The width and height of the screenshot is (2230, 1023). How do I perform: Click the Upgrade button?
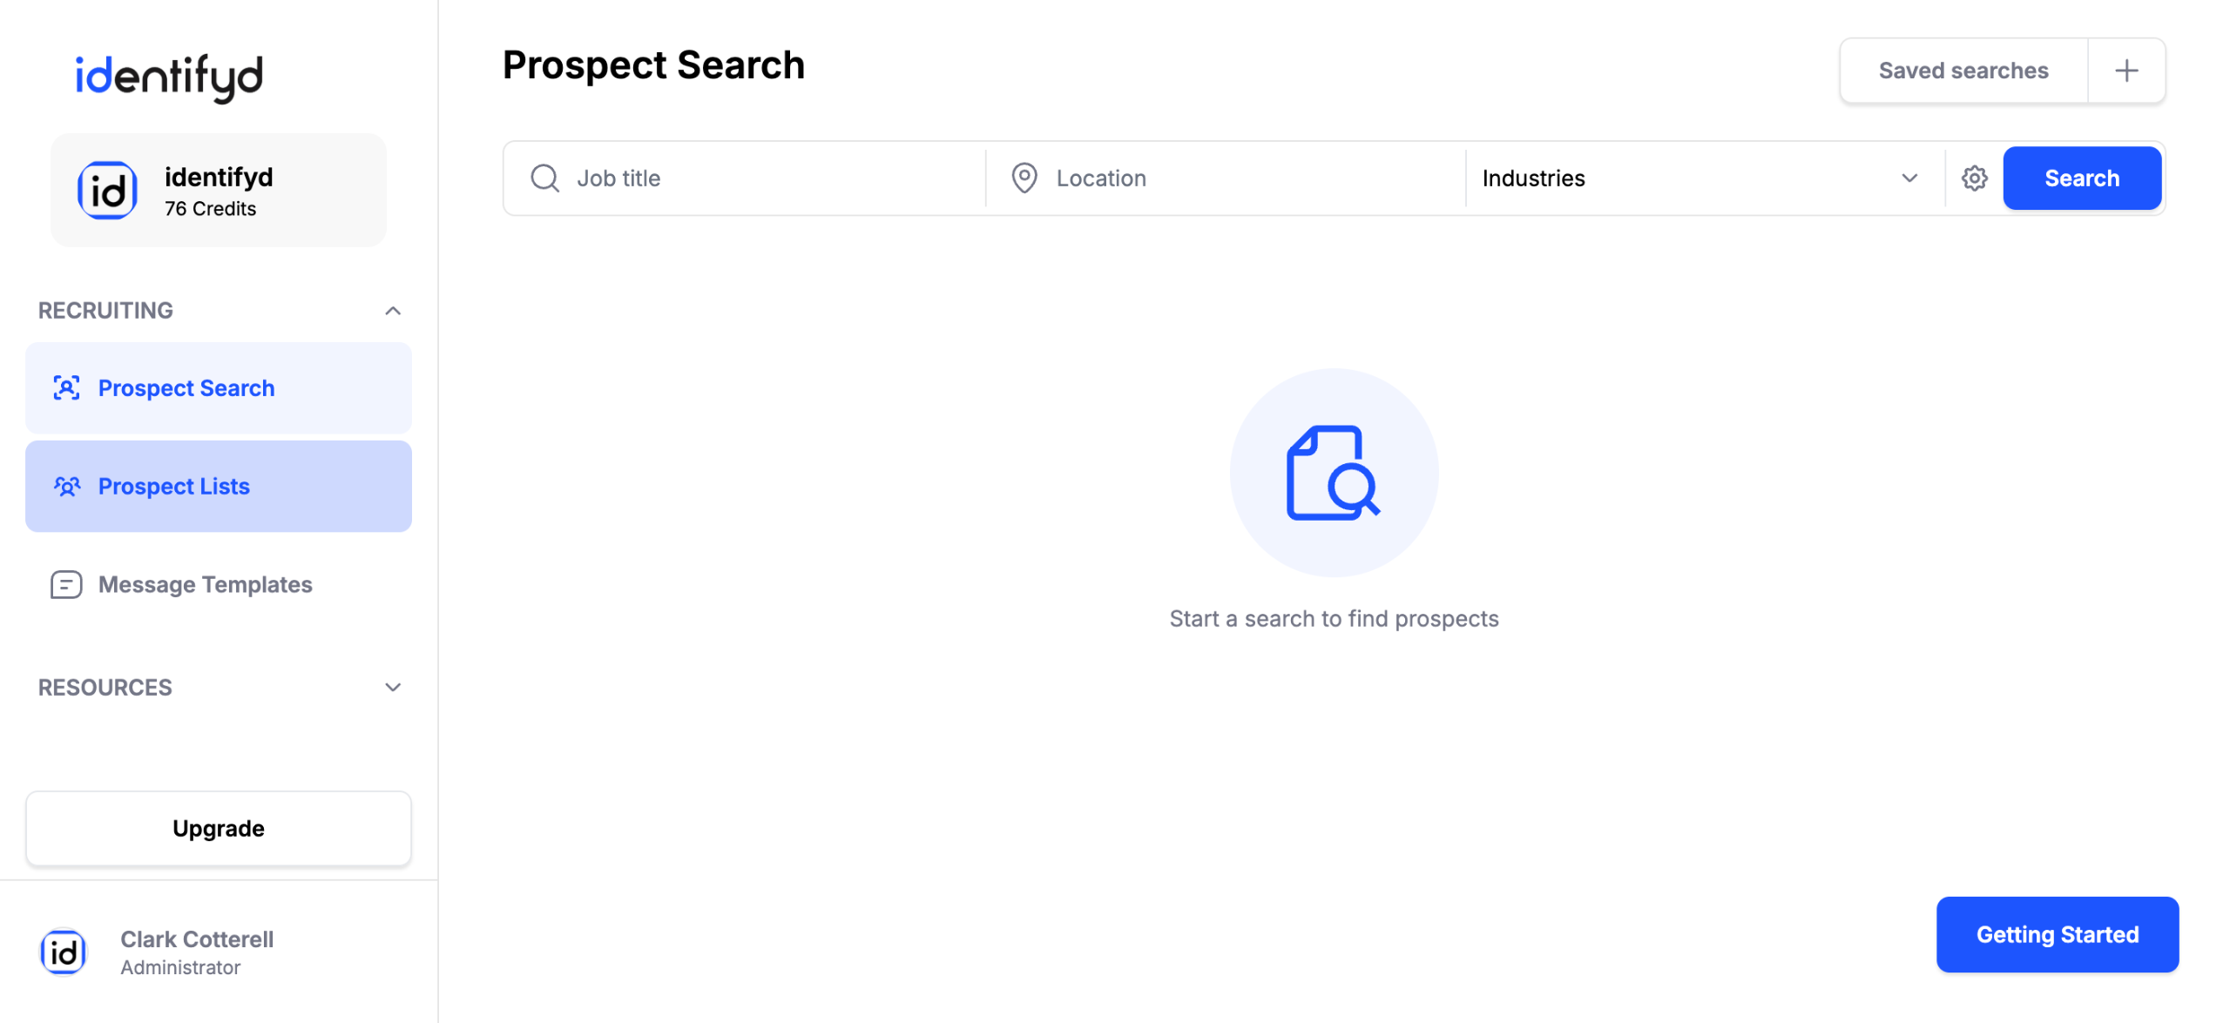(219, 829)
